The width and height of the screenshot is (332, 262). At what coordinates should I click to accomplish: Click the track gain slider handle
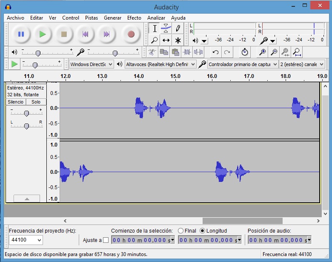coord(26,114)
